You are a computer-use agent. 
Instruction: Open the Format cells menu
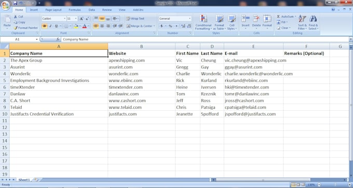[x=267, y=22]
